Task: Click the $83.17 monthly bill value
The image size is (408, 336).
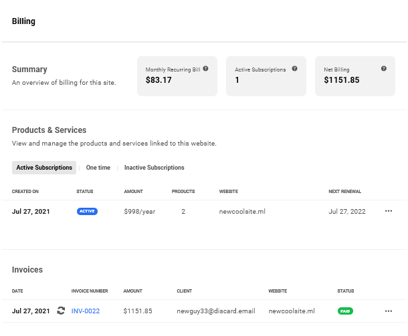Action: click(x=159, y=80)
